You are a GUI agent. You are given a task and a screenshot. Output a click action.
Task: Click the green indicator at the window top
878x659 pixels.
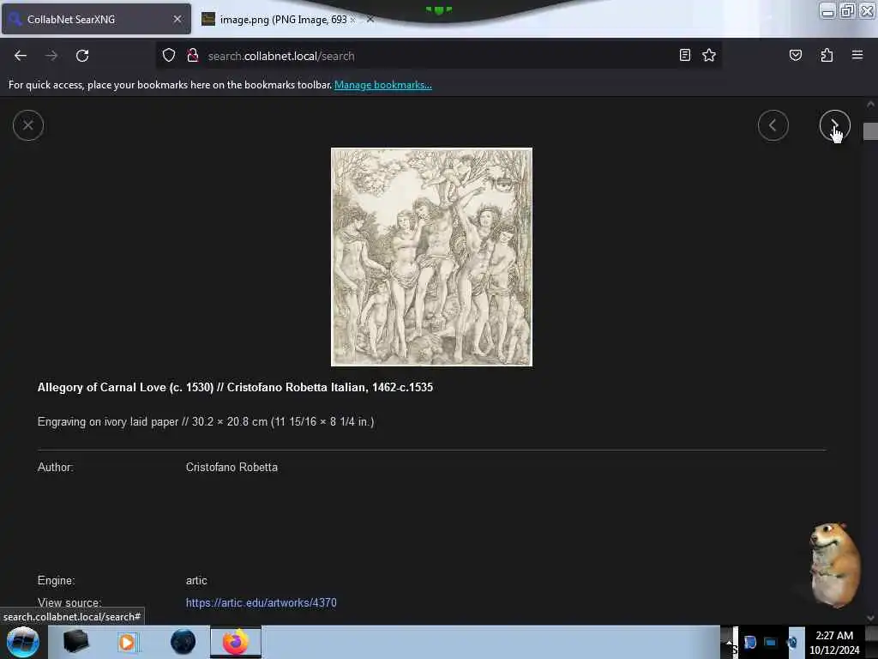point(438,9)
